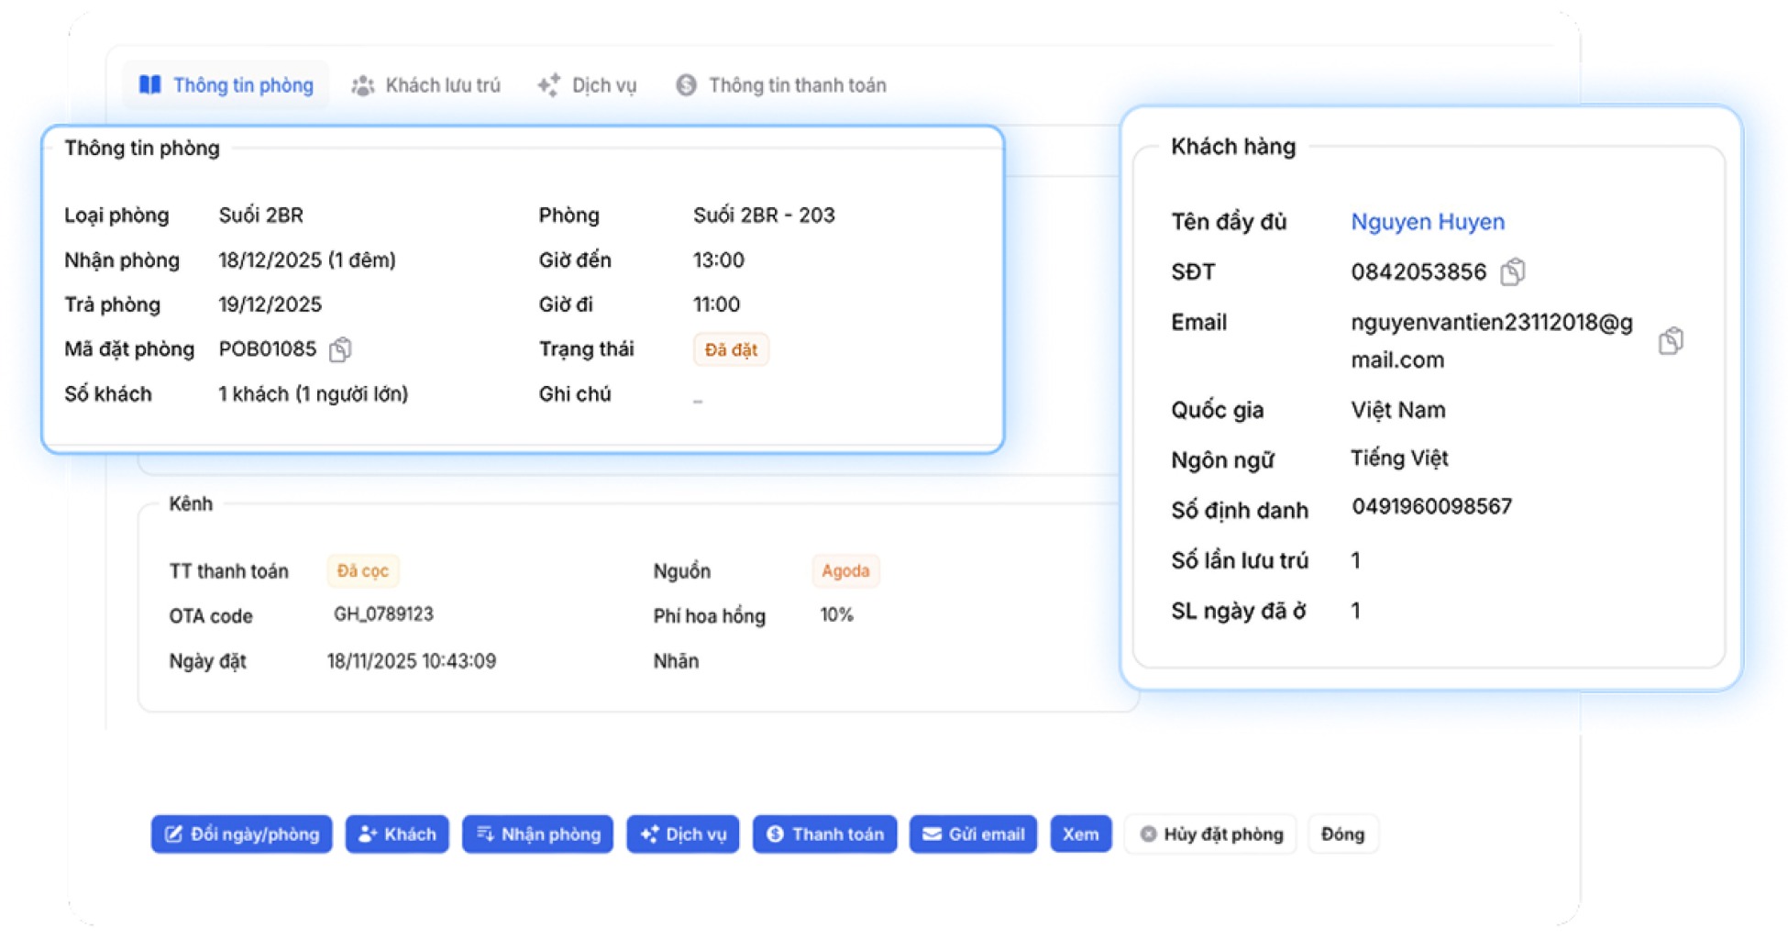Viewport: 1788px width, 939px height.
Task: Click the Agoda source badge
Action: [x=845, y=571]
